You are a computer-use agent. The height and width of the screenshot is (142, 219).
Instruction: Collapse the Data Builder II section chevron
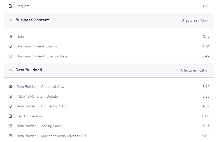click(11, 70)
